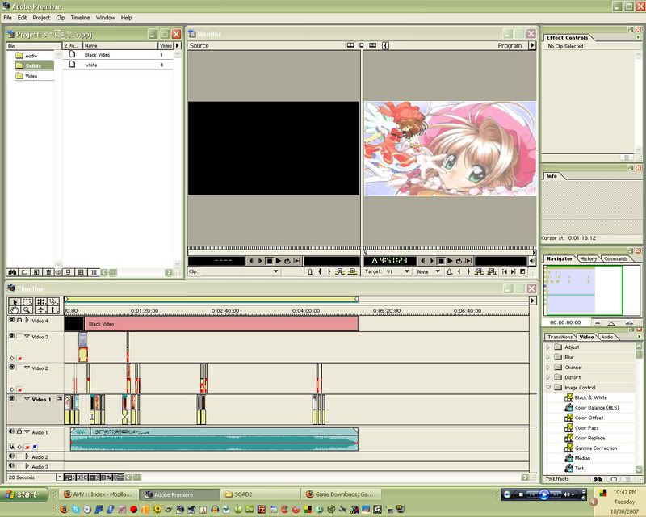Image resolution: width=646 pixels, height=517 pixels.
Task: Pick the Hand tool in Timeline toolbox
Action: [x=14, y=309]
